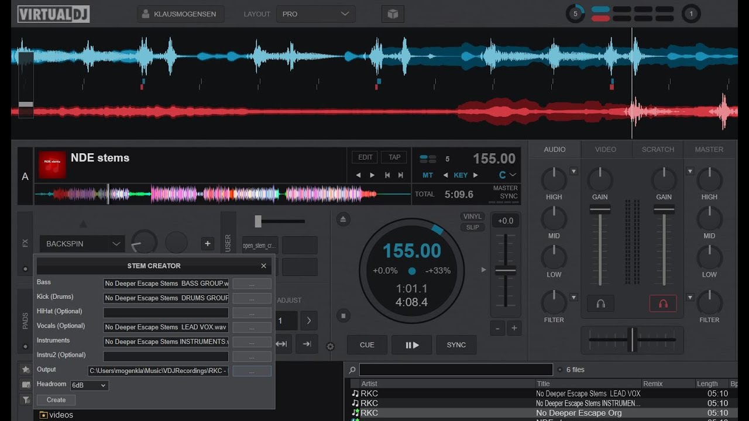749x421 pixels.
Task: Click the Create button in Stem Creator
Action: coord(56,400)
